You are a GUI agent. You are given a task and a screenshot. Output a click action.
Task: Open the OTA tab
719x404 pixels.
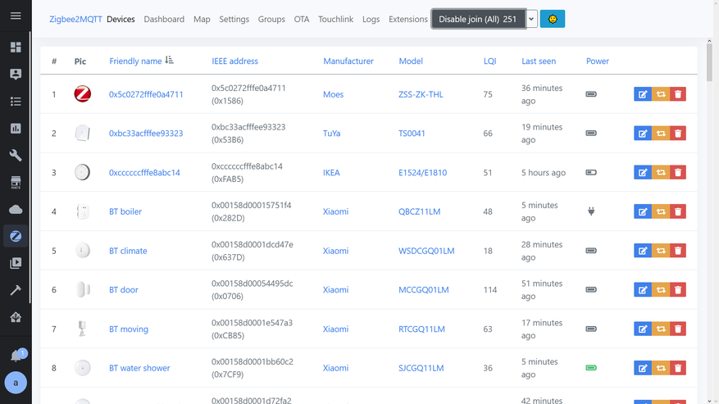click(301, 20)
